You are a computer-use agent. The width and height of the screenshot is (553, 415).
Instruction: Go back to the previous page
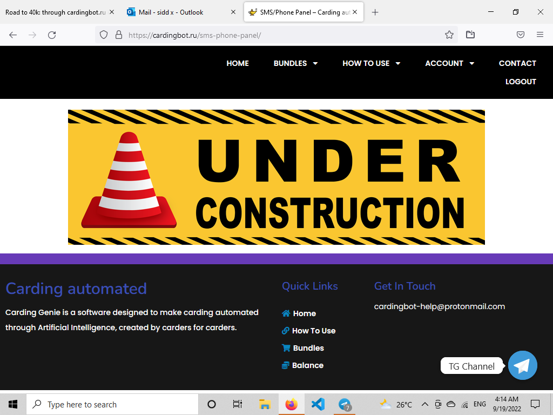coord(13,35)
